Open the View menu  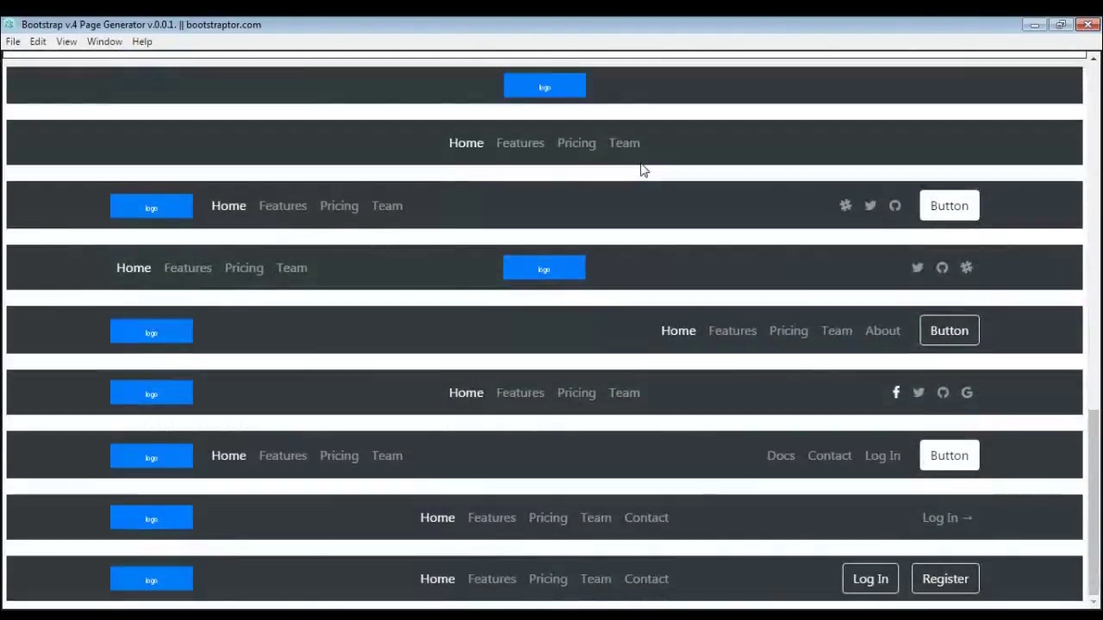pos(66,41)
